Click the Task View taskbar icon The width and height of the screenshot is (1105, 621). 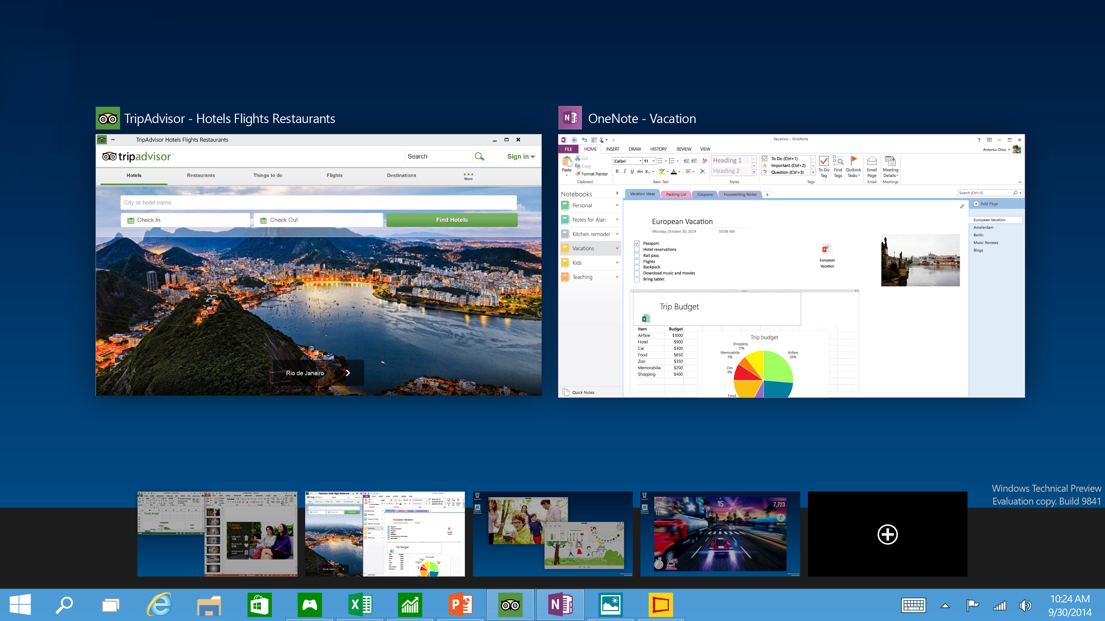click(110, 605)
